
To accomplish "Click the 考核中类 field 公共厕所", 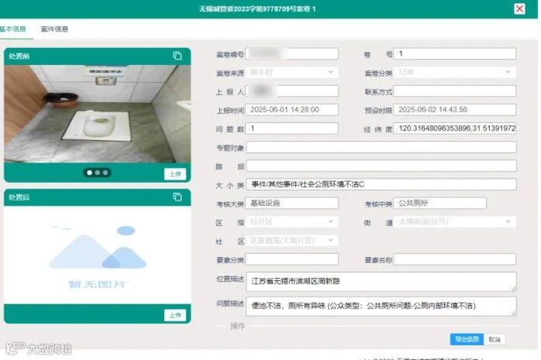I will (x=440, y=204).
